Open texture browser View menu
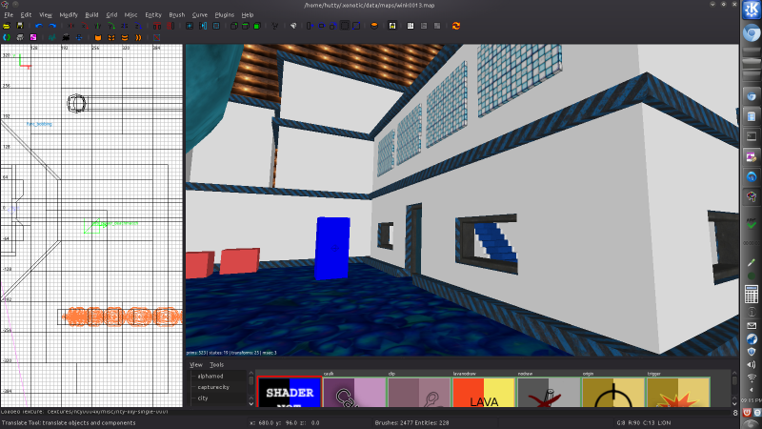Screen dimensions: 762x429 click(195, 364)
